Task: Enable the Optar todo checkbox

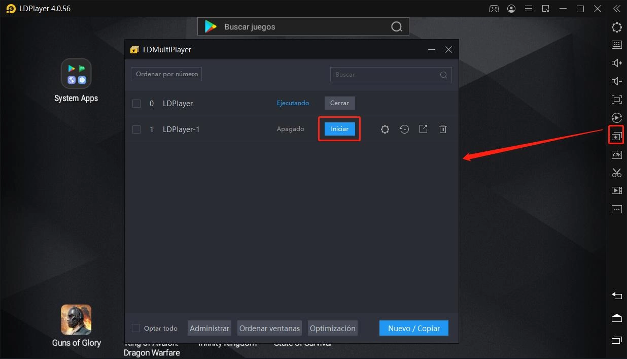Action: (136, 329)
